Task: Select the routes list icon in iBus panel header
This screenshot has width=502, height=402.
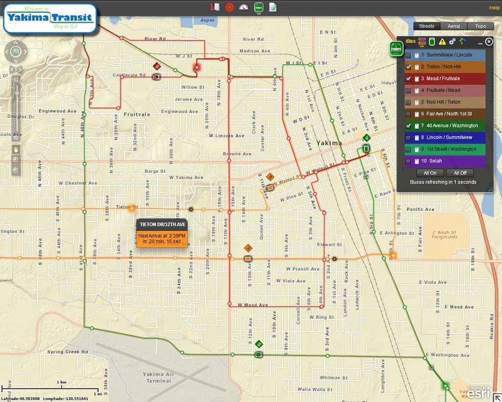Action: click(x=422, y=42)
